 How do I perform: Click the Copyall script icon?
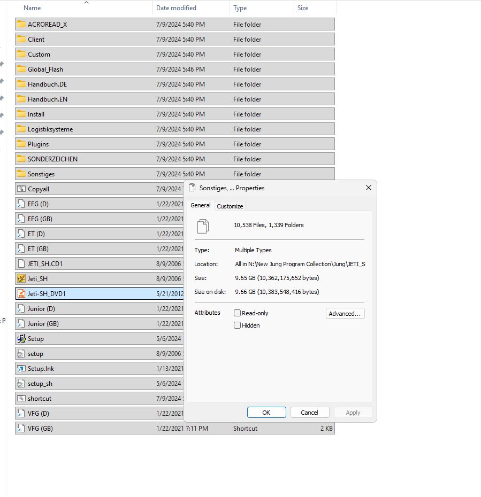coord(20,189)
